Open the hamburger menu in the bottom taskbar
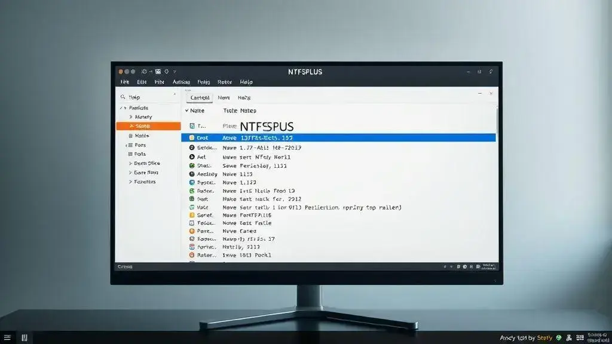 [x=7, y=338]
